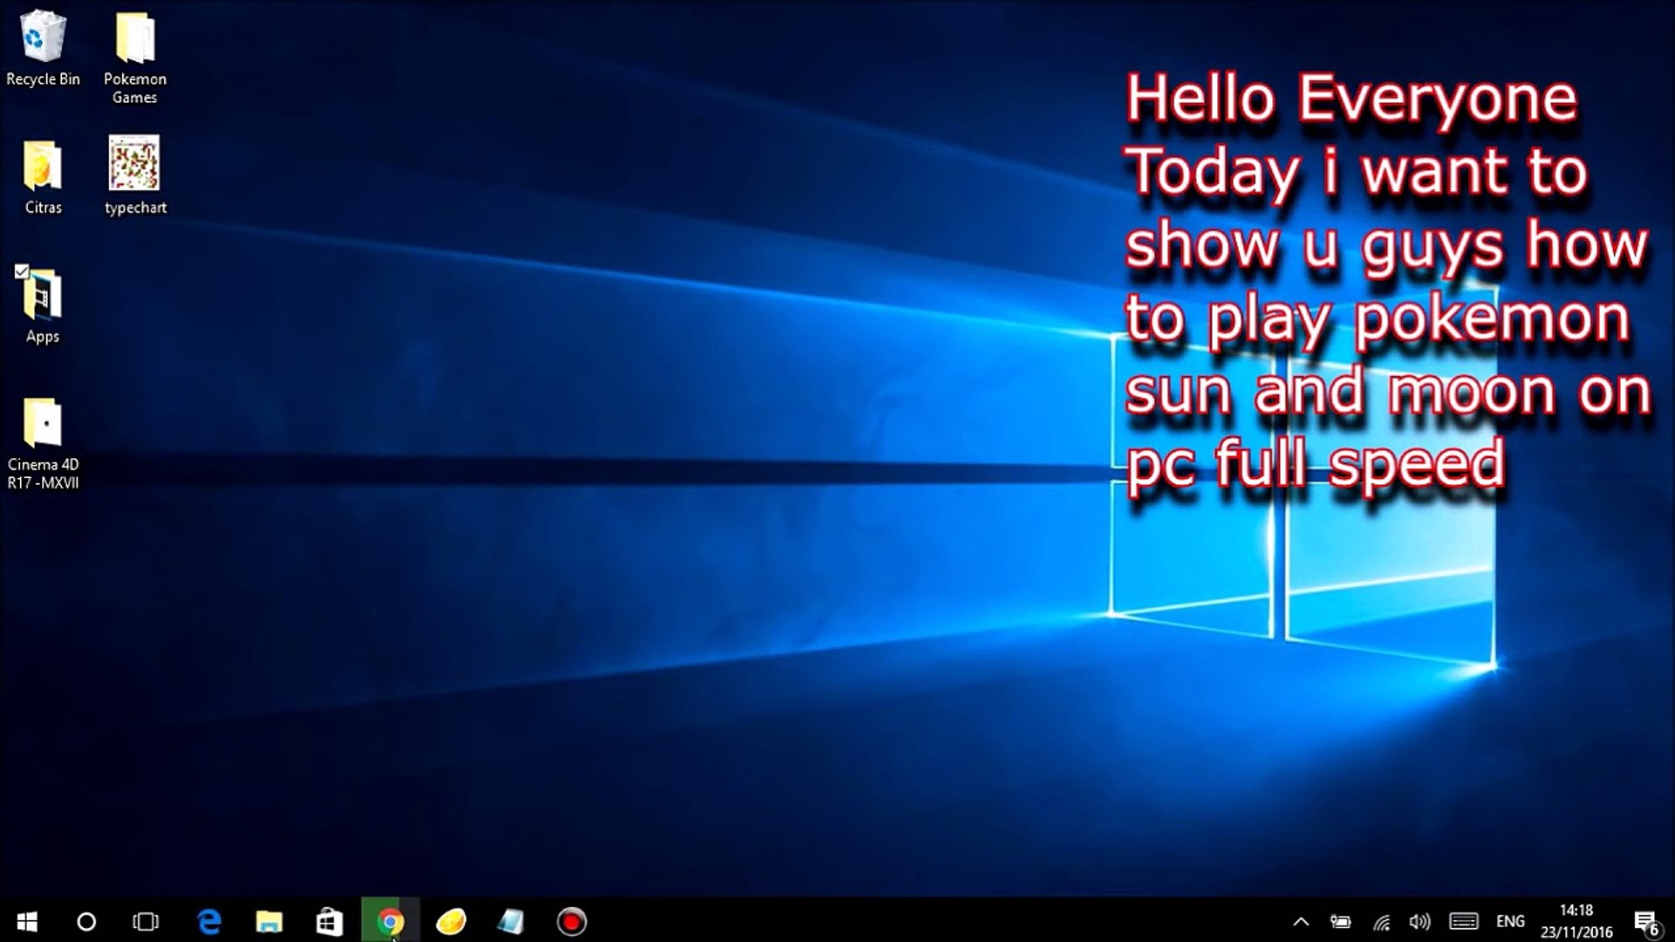Open Task View in taskbar
Image resolution: width=1675 pixels, height=942 pixels.
(x=145, y=921)
